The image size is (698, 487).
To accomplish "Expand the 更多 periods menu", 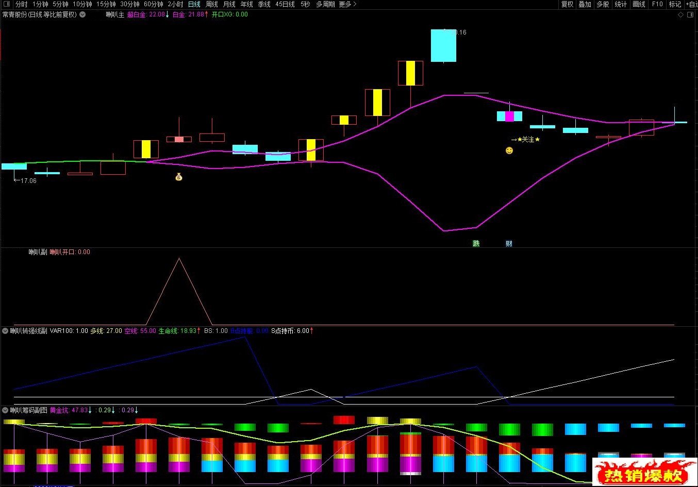I will coord(347,4).
